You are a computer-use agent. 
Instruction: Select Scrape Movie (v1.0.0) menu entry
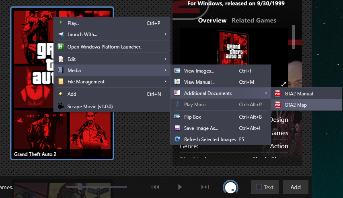pyautogui.click(x=112, y=106)
